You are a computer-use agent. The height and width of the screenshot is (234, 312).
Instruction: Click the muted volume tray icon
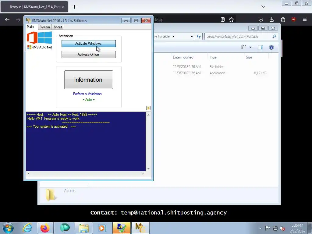[282, 228]
